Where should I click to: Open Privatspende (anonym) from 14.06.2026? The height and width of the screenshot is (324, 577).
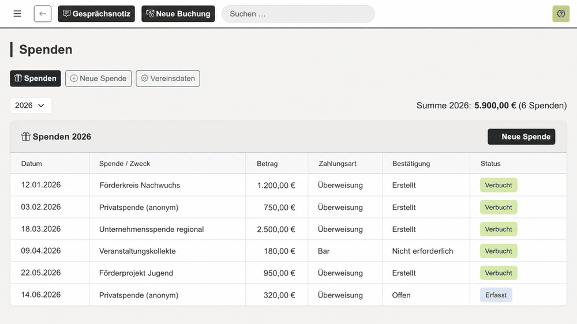138,295
